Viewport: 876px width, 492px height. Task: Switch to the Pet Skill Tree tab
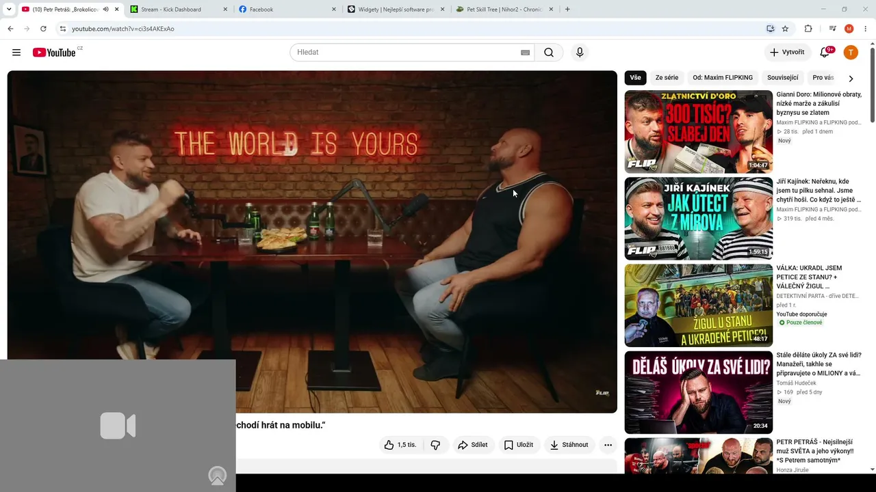point(505,10)
